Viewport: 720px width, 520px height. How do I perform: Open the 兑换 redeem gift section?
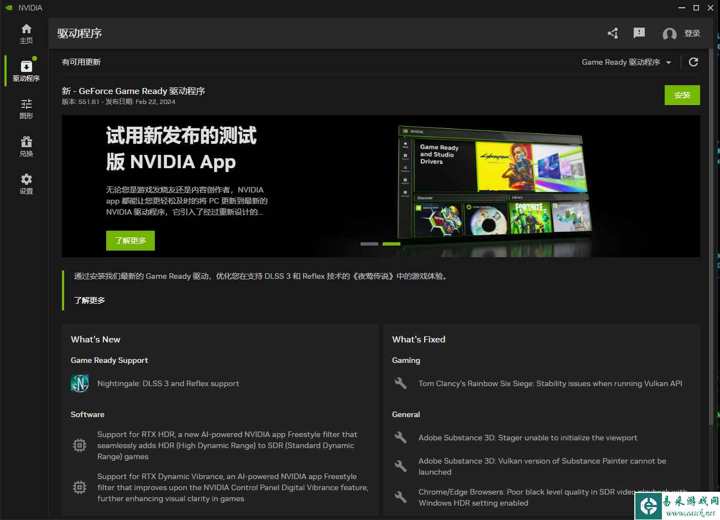26,146
